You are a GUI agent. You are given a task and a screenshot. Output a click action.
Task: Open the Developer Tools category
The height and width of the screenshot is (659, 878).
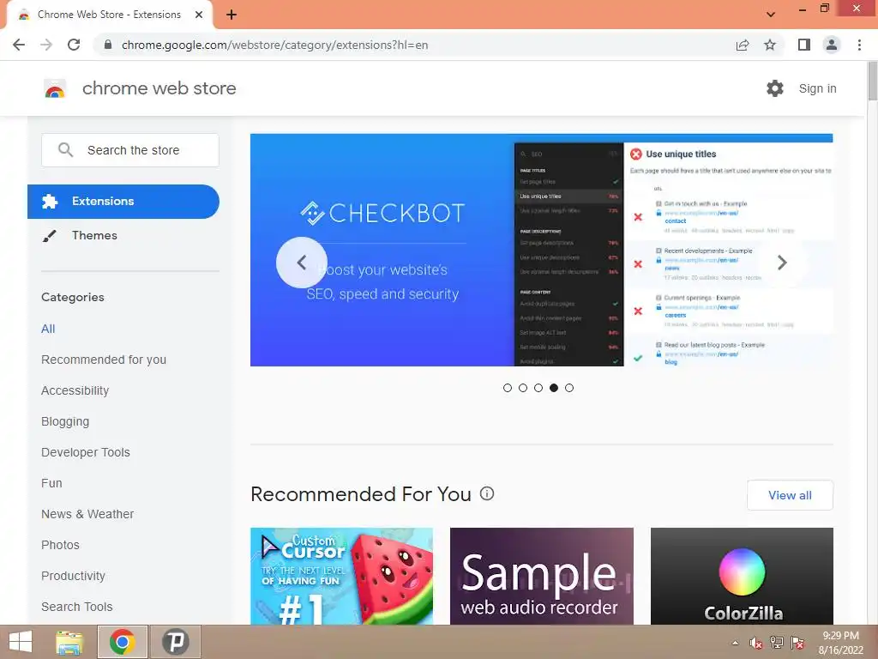(x=86, y=452)
